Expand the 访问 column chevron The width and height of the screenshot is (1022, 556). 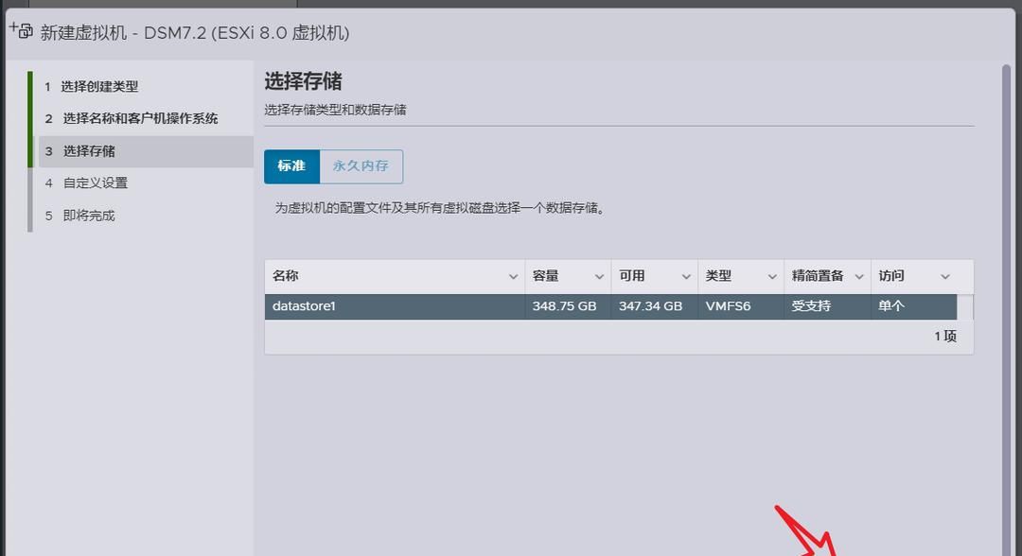point(944,277)
